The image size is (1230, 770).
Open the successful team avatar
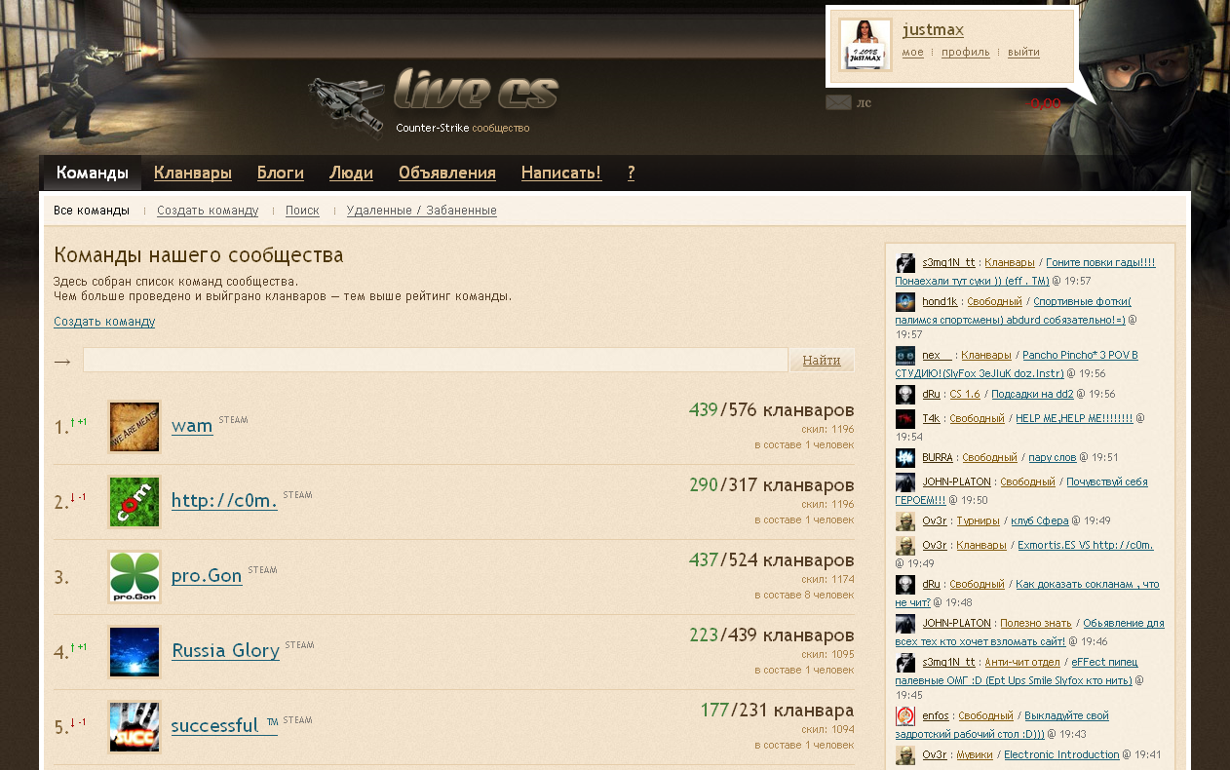coord(135,727)
